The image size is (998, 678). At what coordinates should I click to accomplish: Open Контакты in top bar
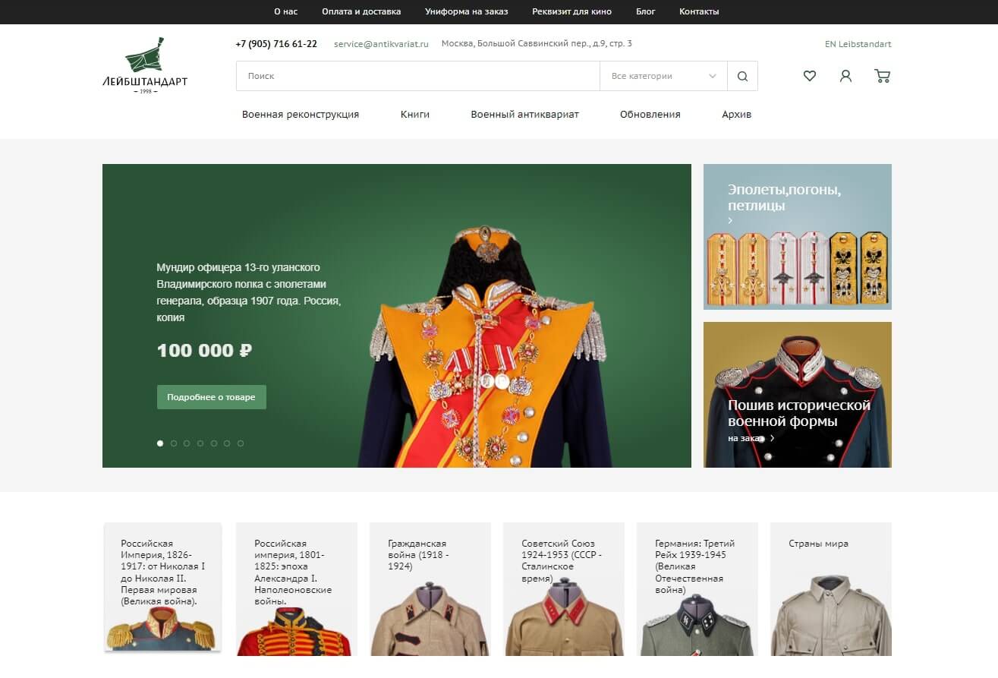[699, 11]
